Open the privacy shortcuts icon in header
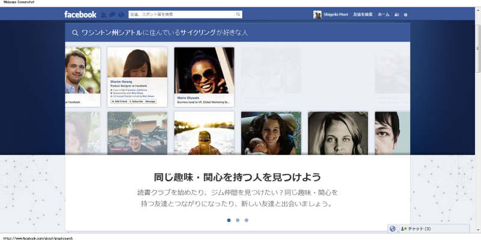This screenshot has width=481, height=240. point(397,14)
